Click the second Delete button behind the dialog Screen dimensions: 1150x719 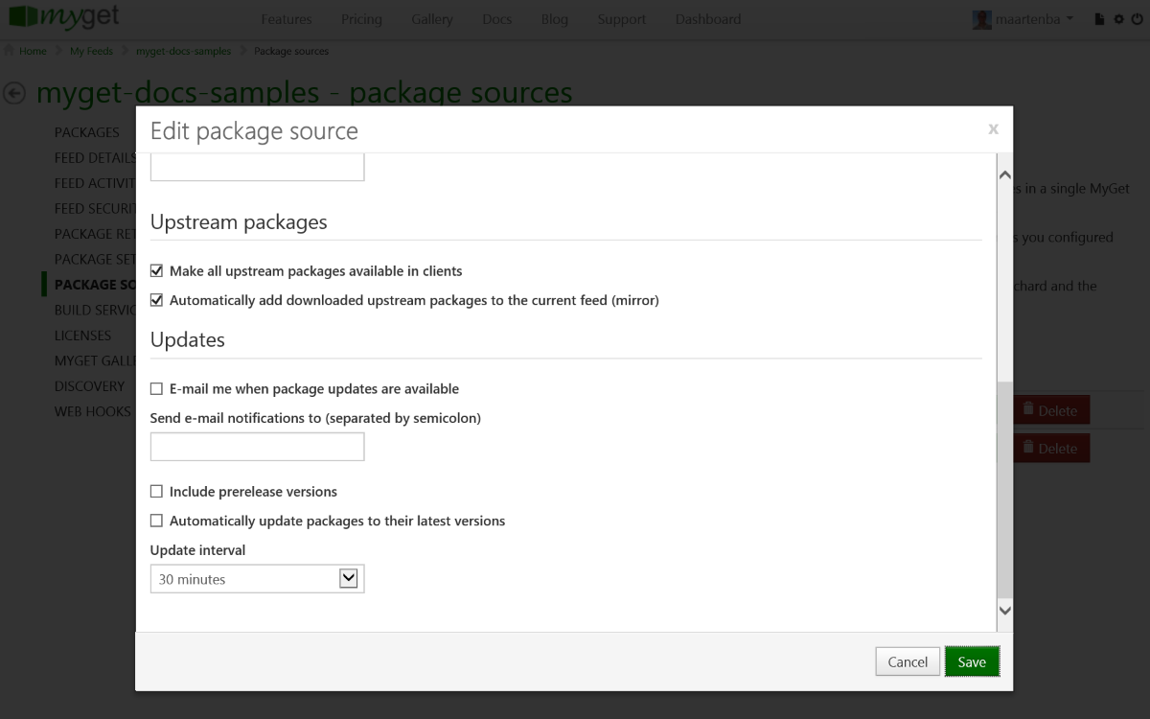click(x=1051, y=448)
